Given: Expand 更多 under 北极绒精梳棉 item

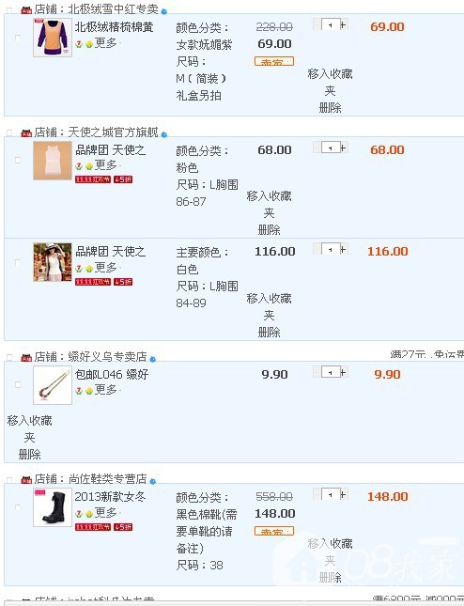Looking at the screenshot, I should (x=106, y=43).
